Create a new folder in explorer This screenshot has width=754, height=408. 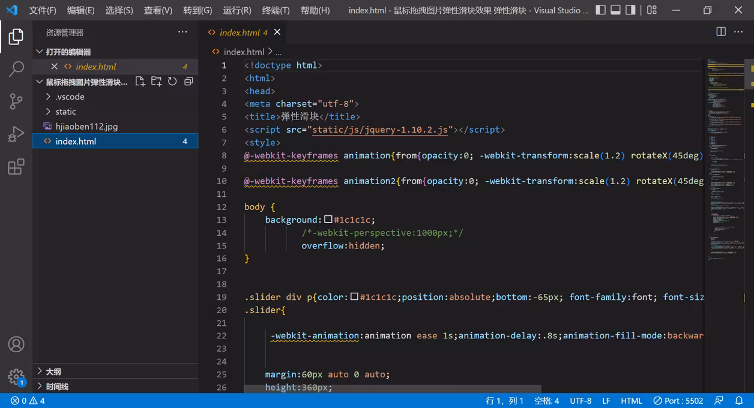pos(156,82)
